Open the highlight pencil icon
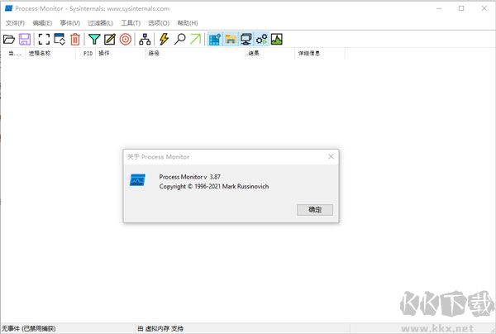Image resolution: width=496 pixels, height=334 pixels. click(110, 39)
